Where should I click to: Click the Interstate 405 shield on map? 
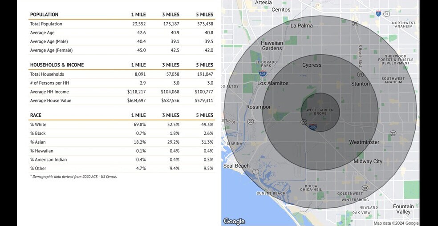click(313, 127)
